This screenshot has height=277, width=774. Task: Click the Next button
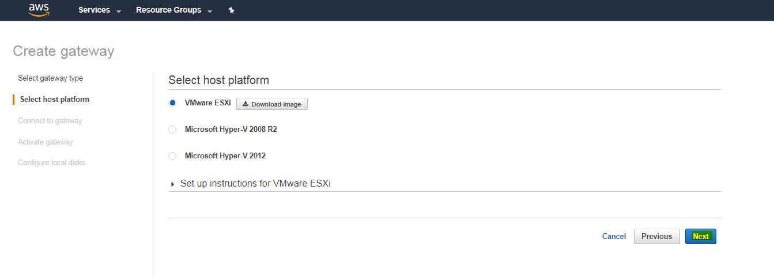701,237
